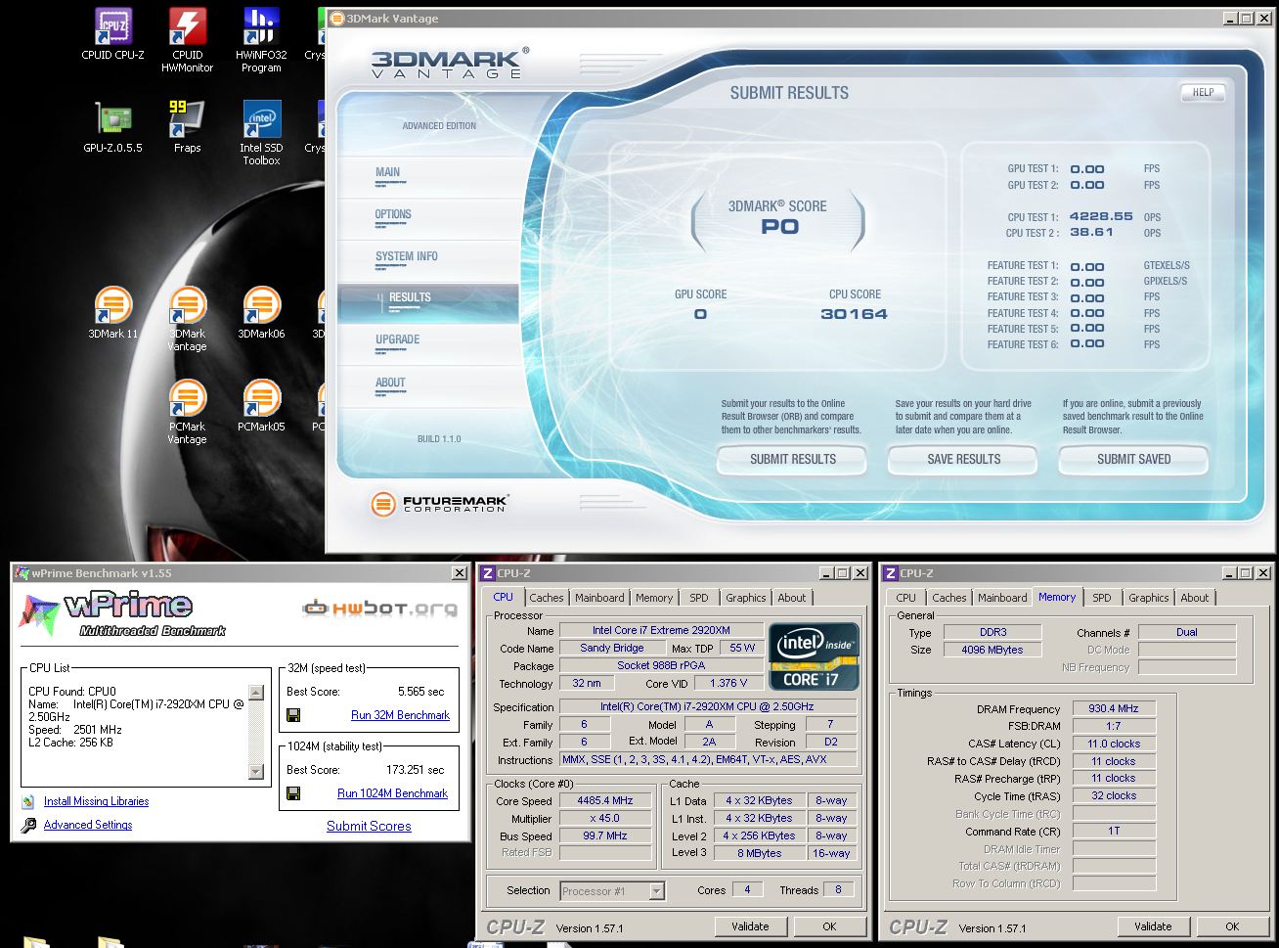Launch 3DMark Vantage desktop shortcut
Image resolution: width=1279 pixels, height=948 pixels.
(187, 319)
